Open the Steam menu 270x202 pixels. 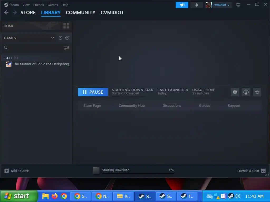(x=14, y=5)
